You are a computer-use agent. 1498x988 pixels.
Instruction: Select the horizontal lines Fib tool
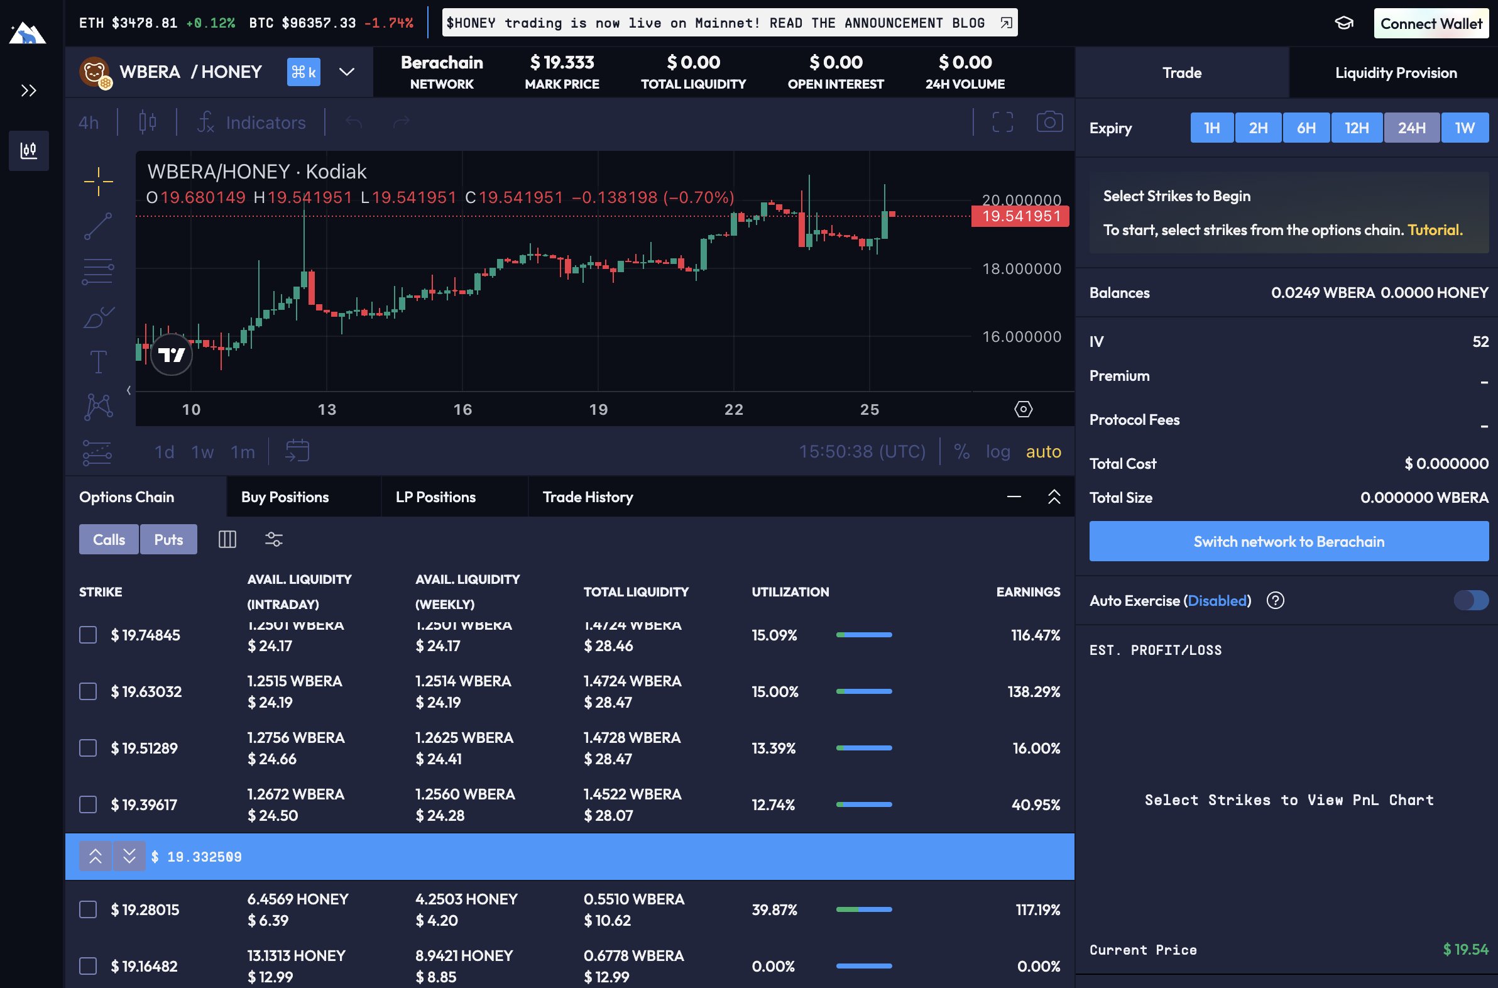[97, 272]
